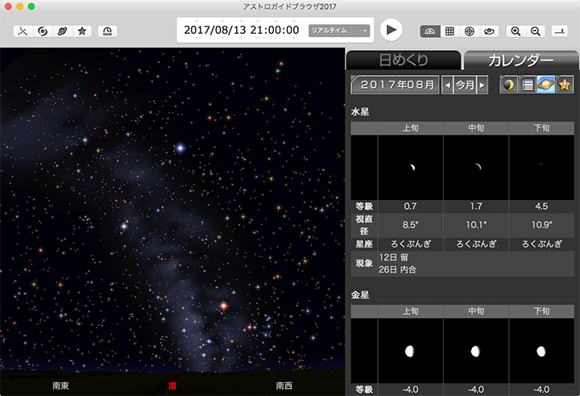Toggle the grid display button
580x396 pixels.
pyautogui.click(x=449, y=31)
